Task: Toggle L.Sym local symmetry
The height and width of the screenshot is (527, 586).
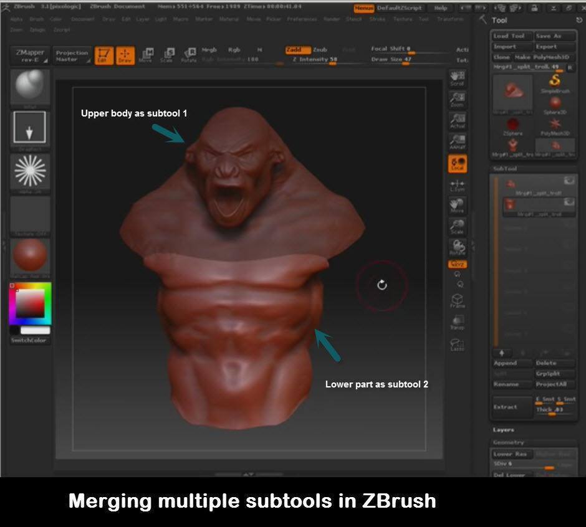Action: click(458, 185)
